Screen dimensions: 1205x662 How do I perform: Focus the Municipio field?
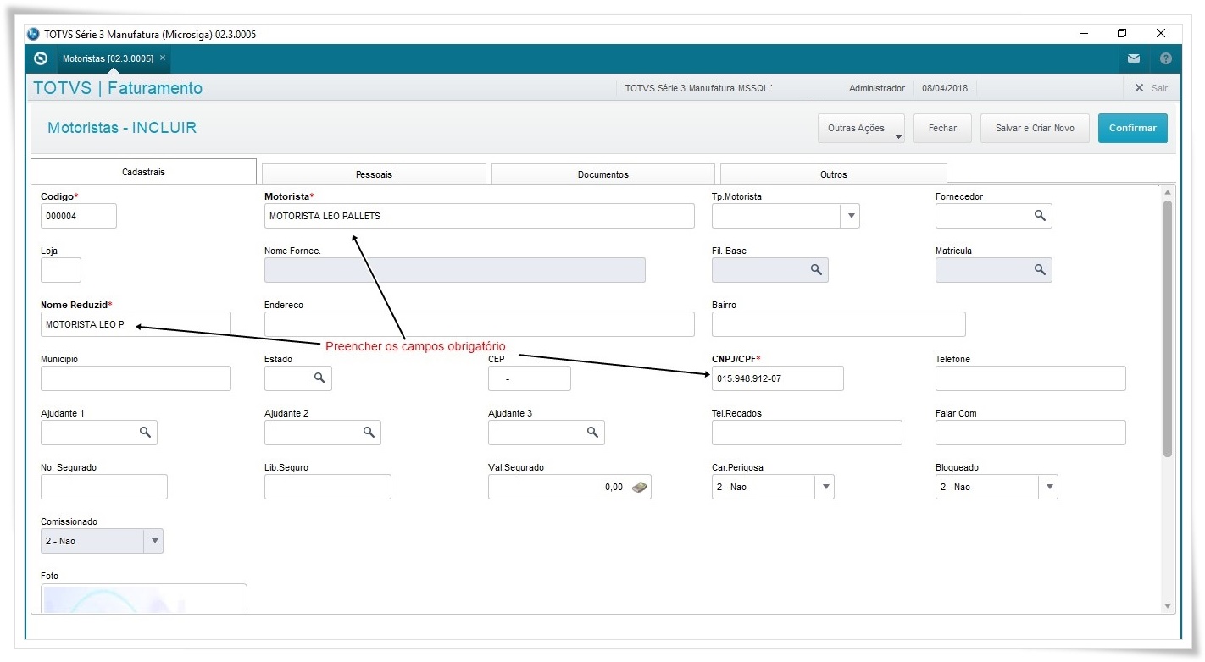click(x=136, y=378)
